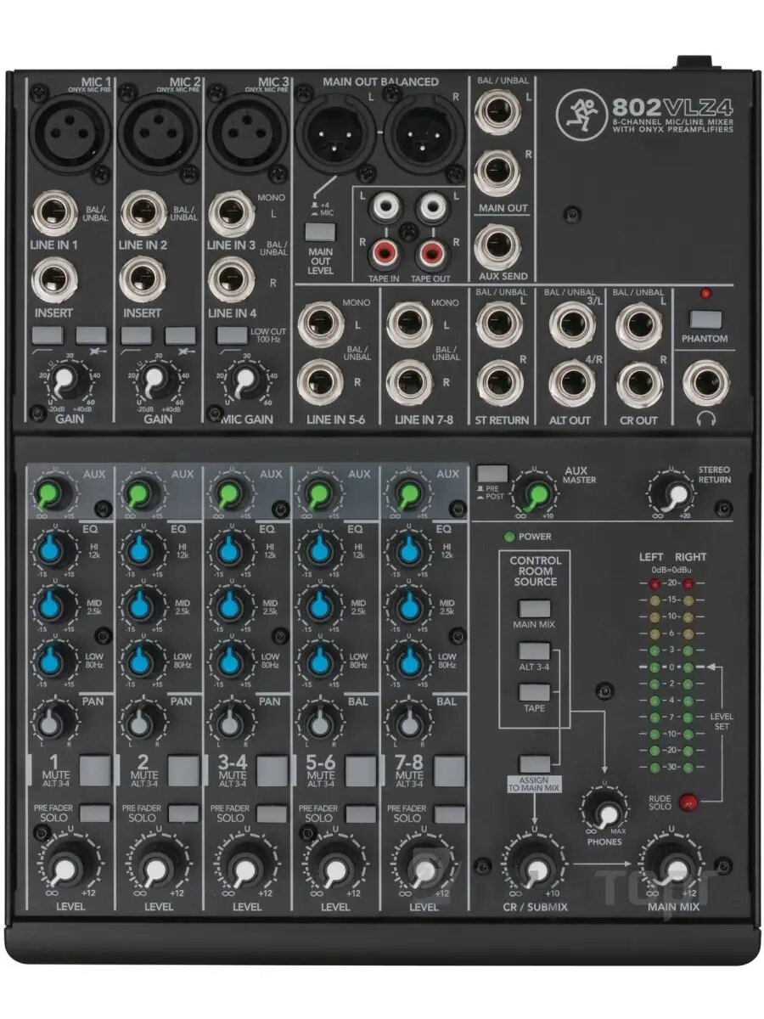The width and height of the screenshot is (764, 1019).
Task: Select ALT 3-4 as control room source
Action: point(536,651)
